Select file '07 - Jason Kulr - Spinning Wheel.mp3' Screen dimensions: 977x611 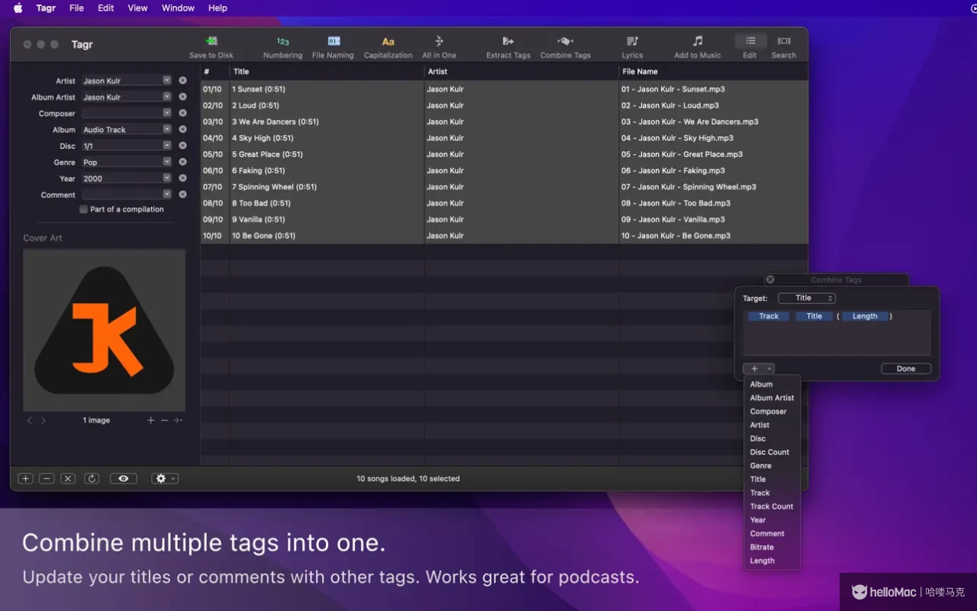688,187
